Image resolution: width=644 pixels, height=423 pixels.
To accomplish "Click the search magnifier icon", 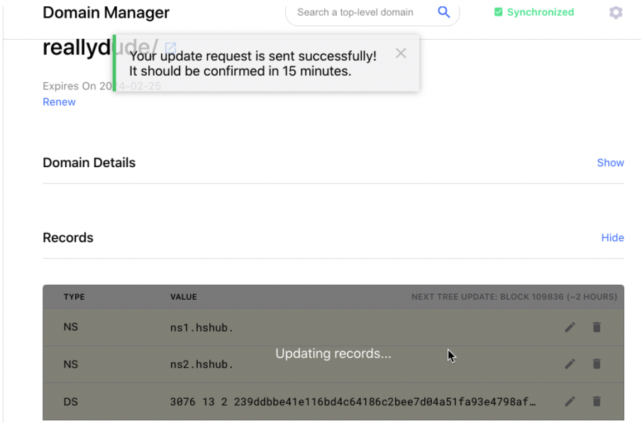I will [x=444, y=12].
